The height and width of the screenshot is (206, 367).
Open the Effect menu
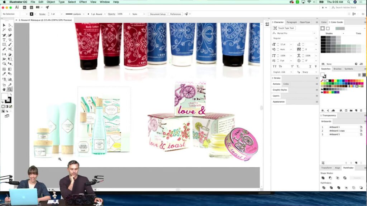pos(83,2)
